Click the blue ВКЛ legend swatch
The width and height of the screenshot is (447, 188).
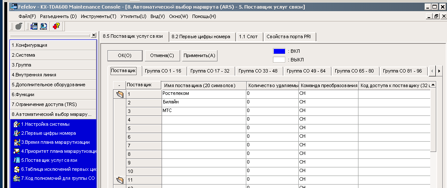279,51
